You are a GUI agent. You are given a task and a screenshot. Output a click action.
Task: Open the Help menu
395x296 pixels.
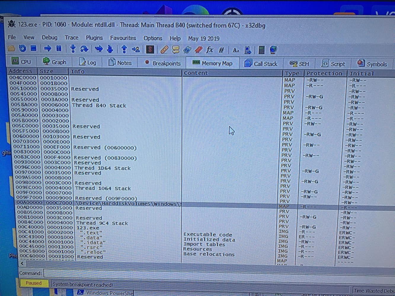pos(175,38)
